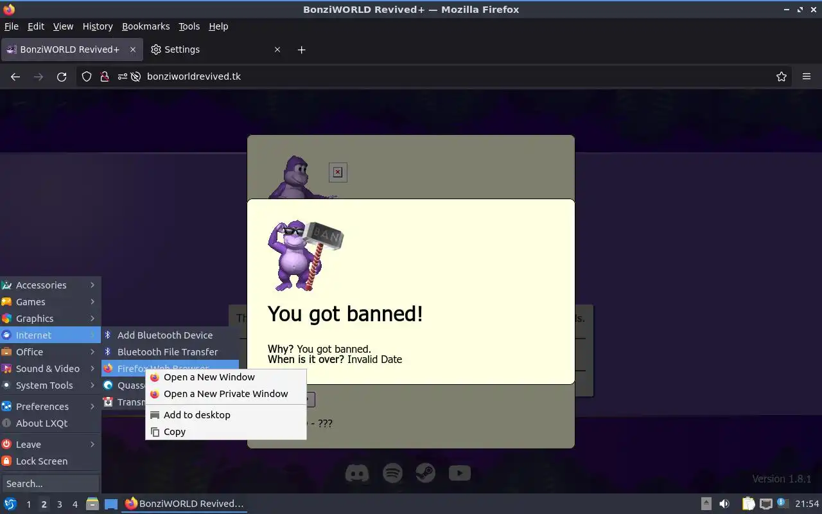Switch to the Settings tab
The width and height of the screenshot is (822, 514).
(x=215, y=49)
